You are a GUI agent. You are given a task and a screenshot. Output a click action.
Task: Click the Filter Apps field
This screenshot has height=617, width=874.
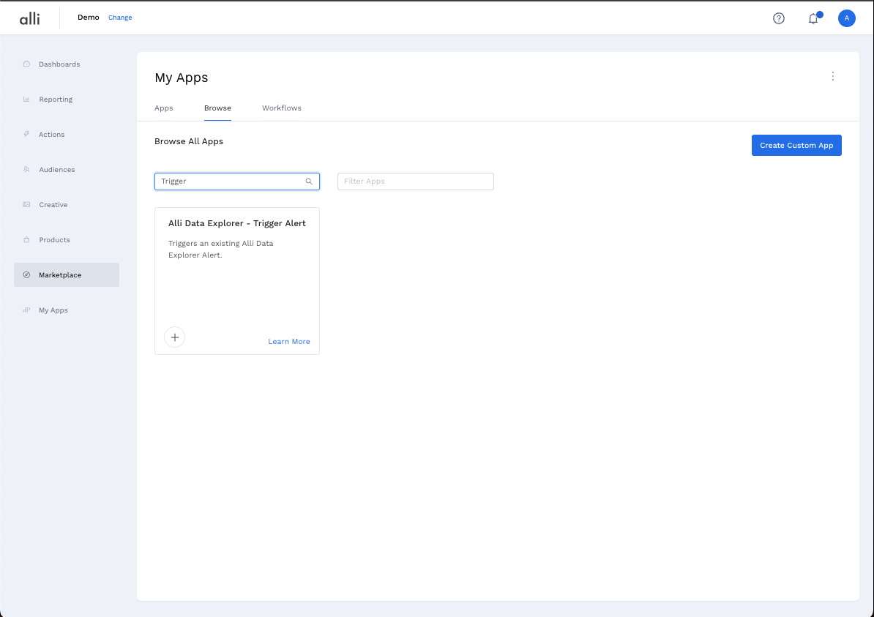415,182
